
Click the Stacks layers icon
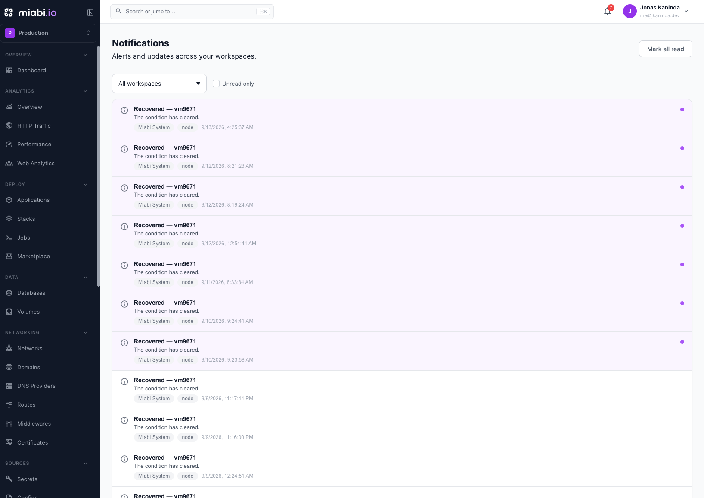pyautogui.click(x=9, y=219)
